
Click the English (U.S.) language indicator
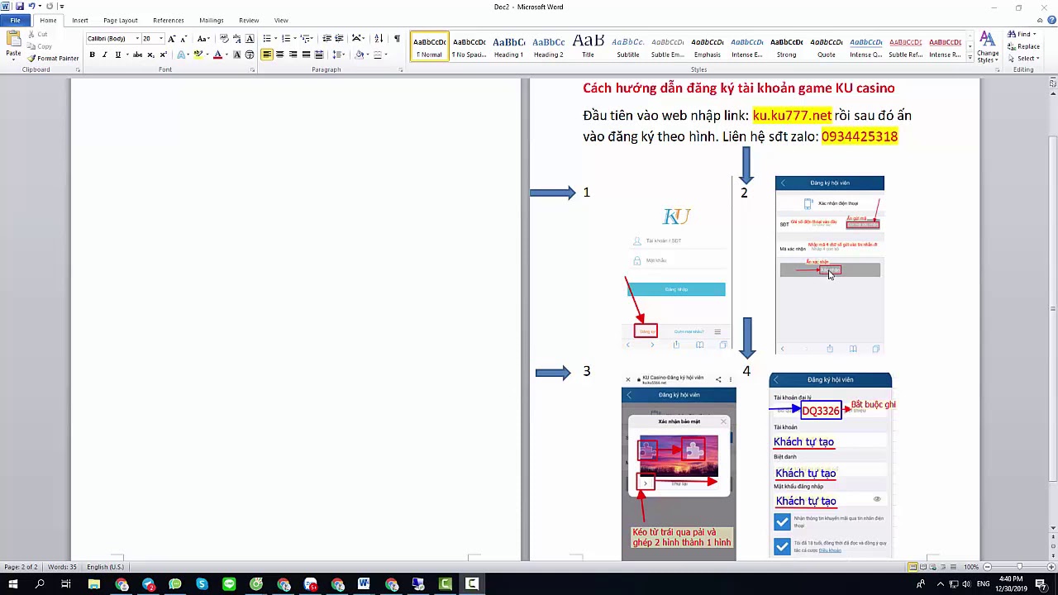click(x=106, y=567)
